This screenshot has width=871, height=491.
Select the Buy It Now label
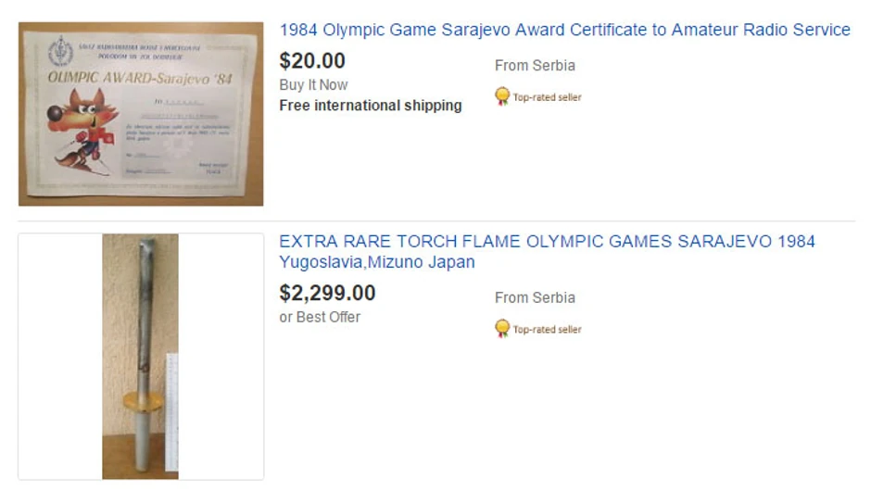point(313,85)
